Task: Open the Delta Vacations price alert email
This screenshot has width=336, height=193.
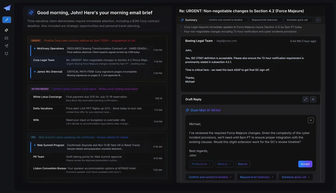Action: pyautogui.click(x=97, y=110)
